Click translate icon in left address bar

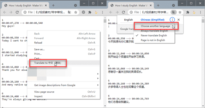[x=69, y=12]
